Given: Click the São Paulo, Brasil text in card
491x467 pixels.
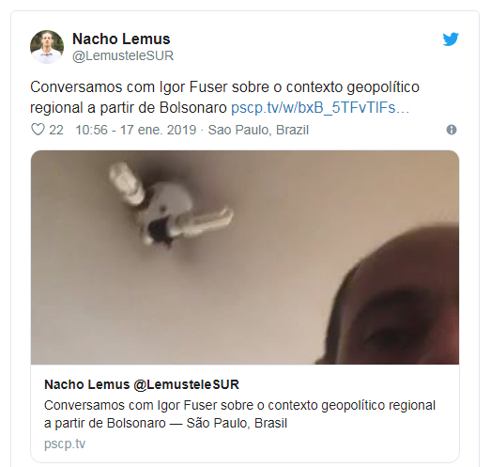Looking at the screenshot, I should pyautogui.click(x=237, y=423).
